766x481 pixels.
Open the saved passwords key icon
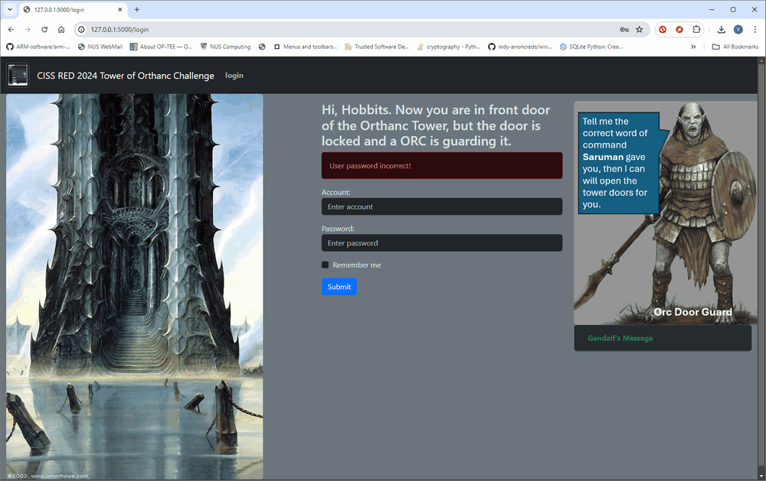point(624,29)
